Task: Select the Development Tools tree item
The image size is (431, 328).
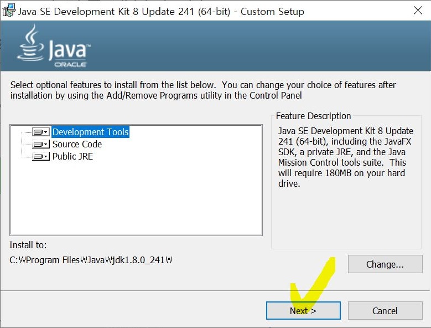Action: (90, 132)
